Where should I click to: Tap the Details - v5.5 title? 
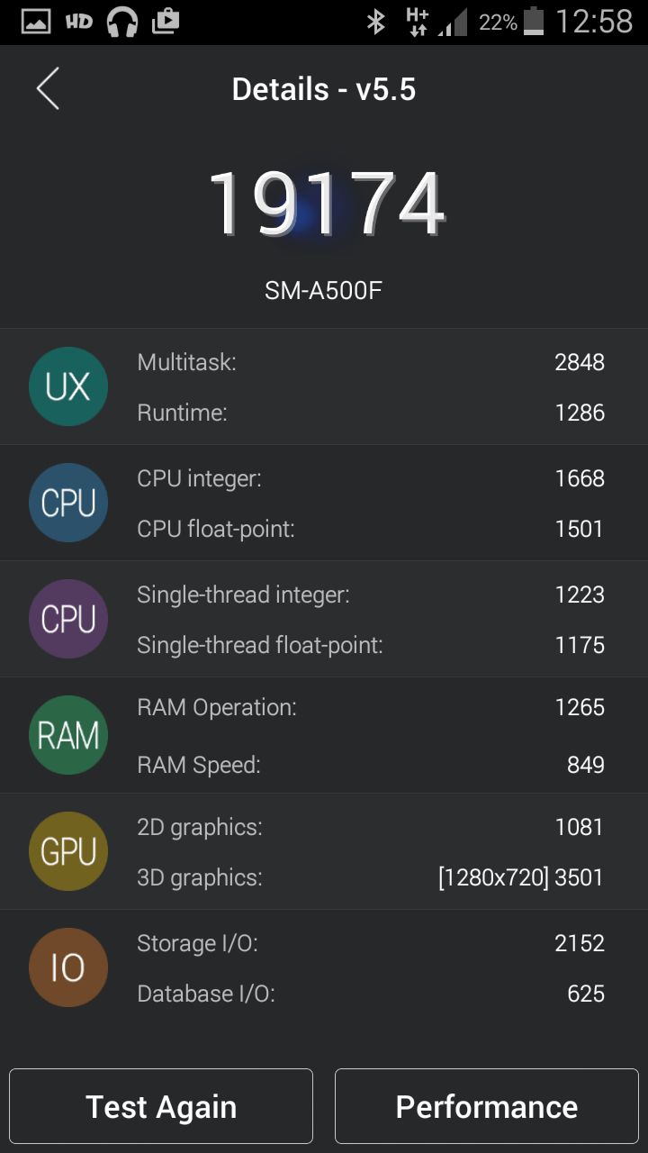pos(324,89)
